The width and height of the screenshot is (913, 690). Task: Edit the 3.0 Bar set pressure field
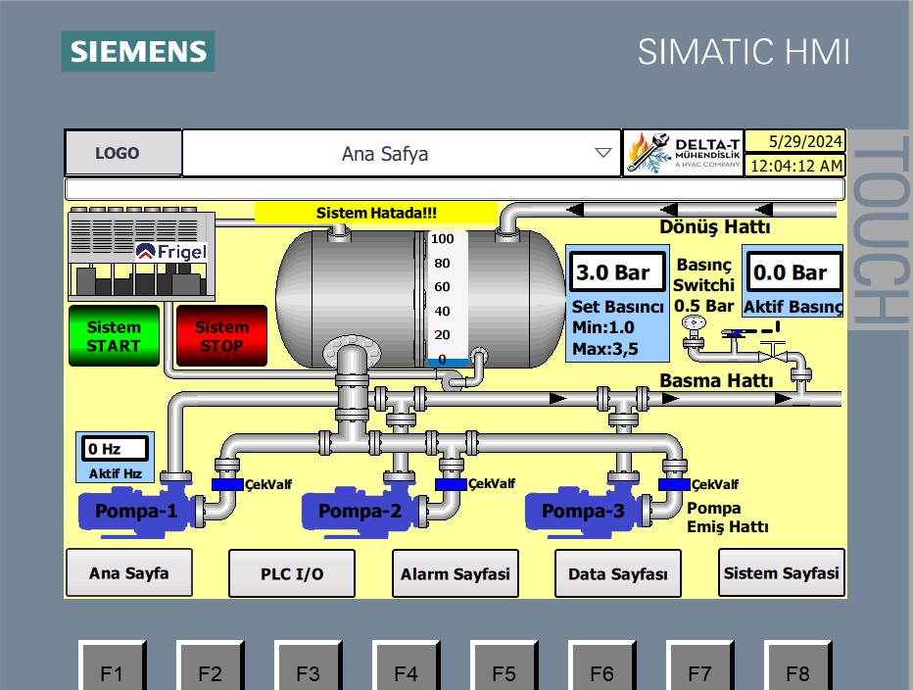(x=613, y=272)
